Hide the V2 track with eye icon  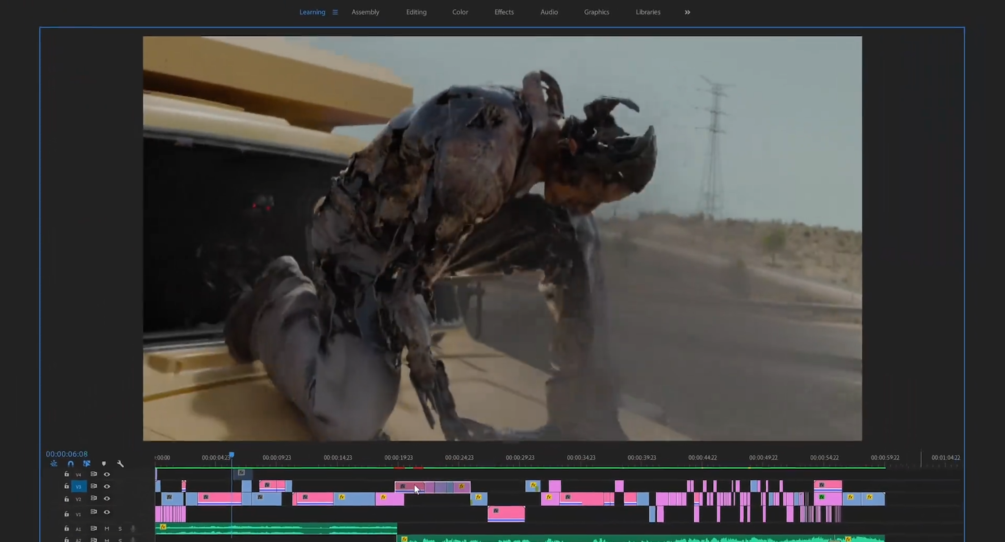(107, 498)
